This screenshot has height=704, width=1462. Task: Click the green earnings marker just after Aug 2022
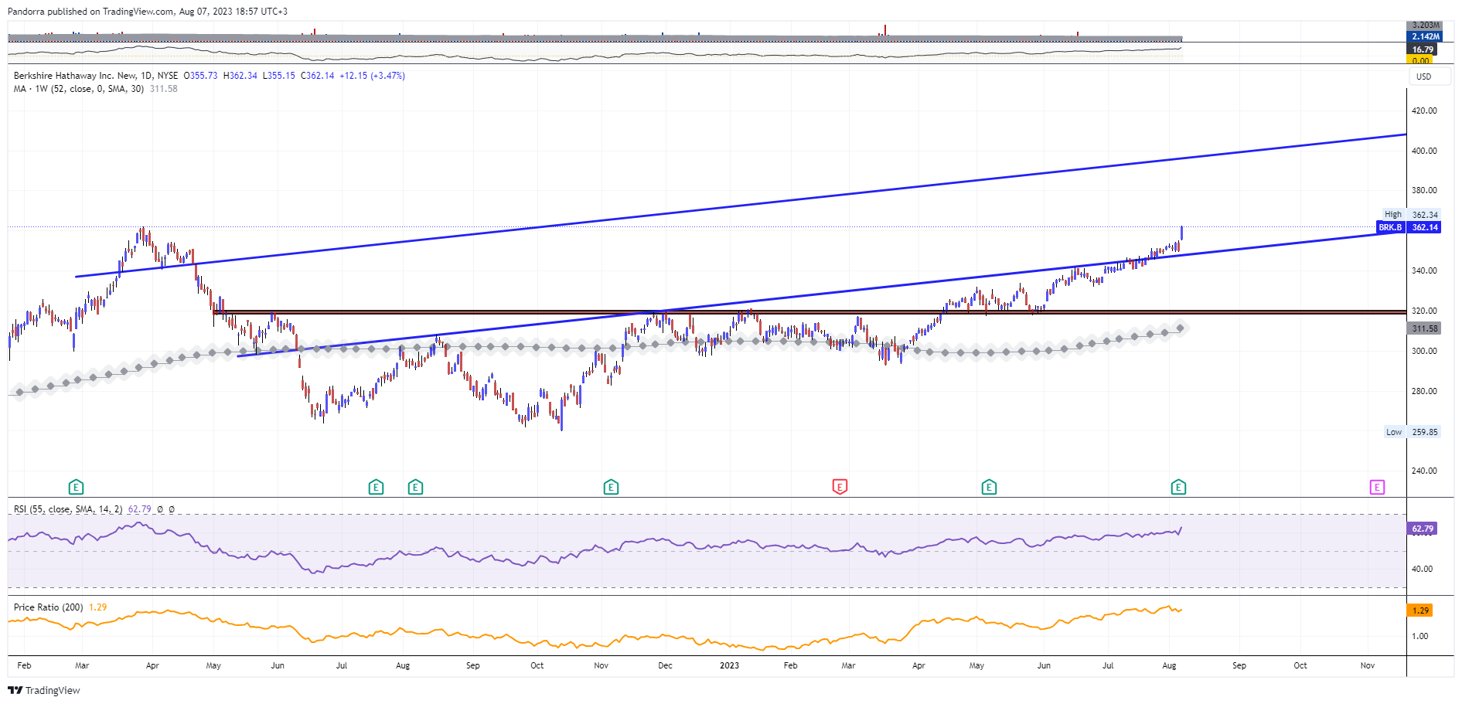[415, 487]
